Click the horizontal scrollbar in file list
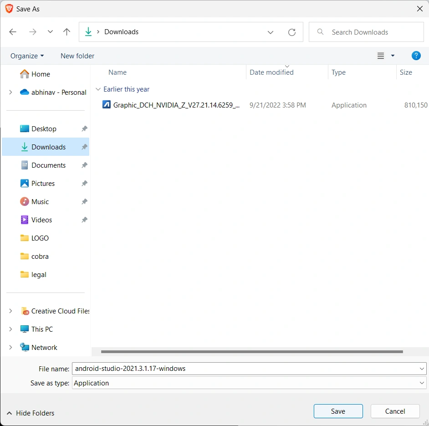429x426 pixels. tap(252, 352)
